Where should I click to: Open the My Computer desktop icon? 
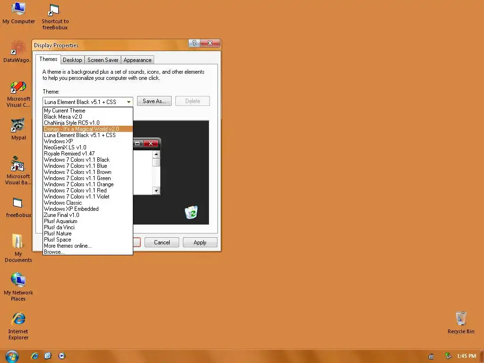[18, 13]
